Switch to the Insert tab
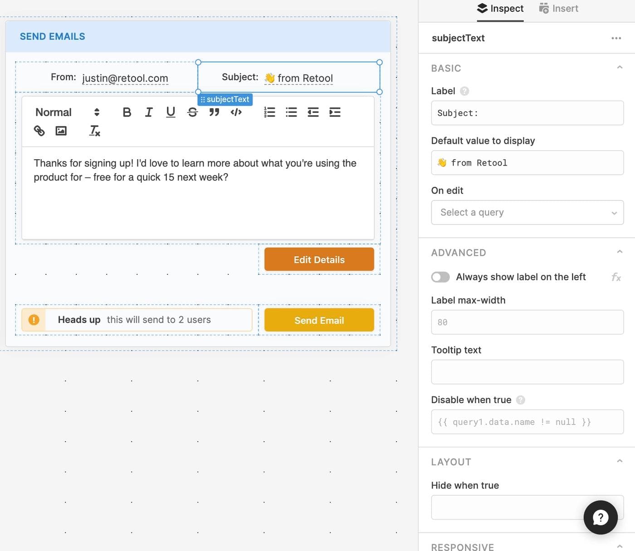 click(558, 9)
